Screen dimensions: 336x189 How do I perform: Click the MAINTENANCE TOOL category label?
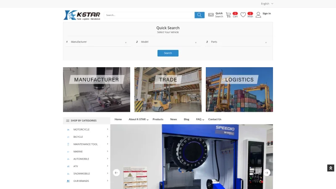pos(86,144)
